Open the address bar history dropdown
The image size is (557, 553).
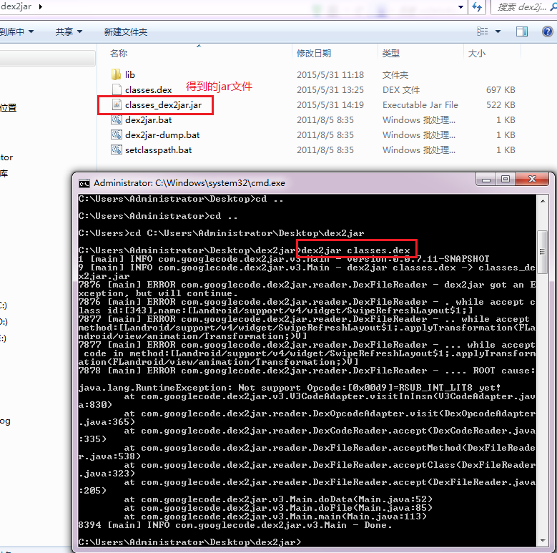click(x=460, y=6)
